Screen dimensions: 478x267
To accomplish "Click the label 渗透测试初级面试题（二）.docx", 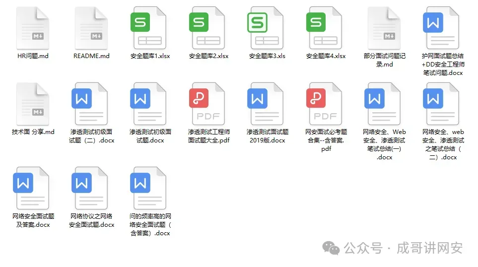I will [x=91, y=136].
